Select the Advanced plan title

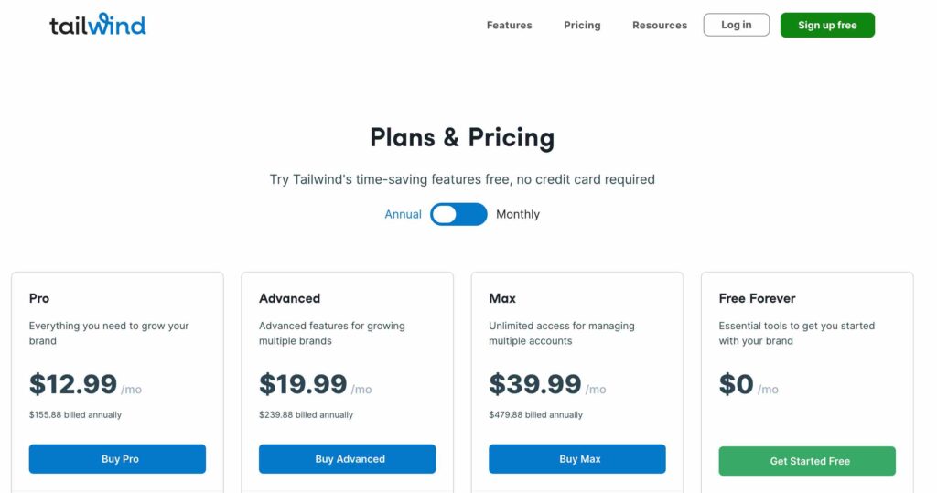(x=289, y=298)
